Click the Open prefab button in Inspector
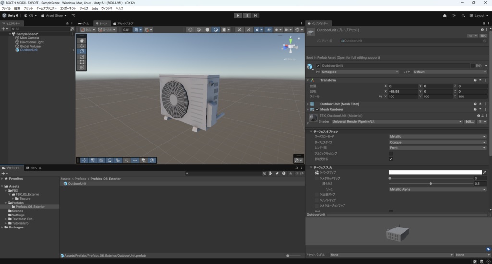 coord(483,36)
